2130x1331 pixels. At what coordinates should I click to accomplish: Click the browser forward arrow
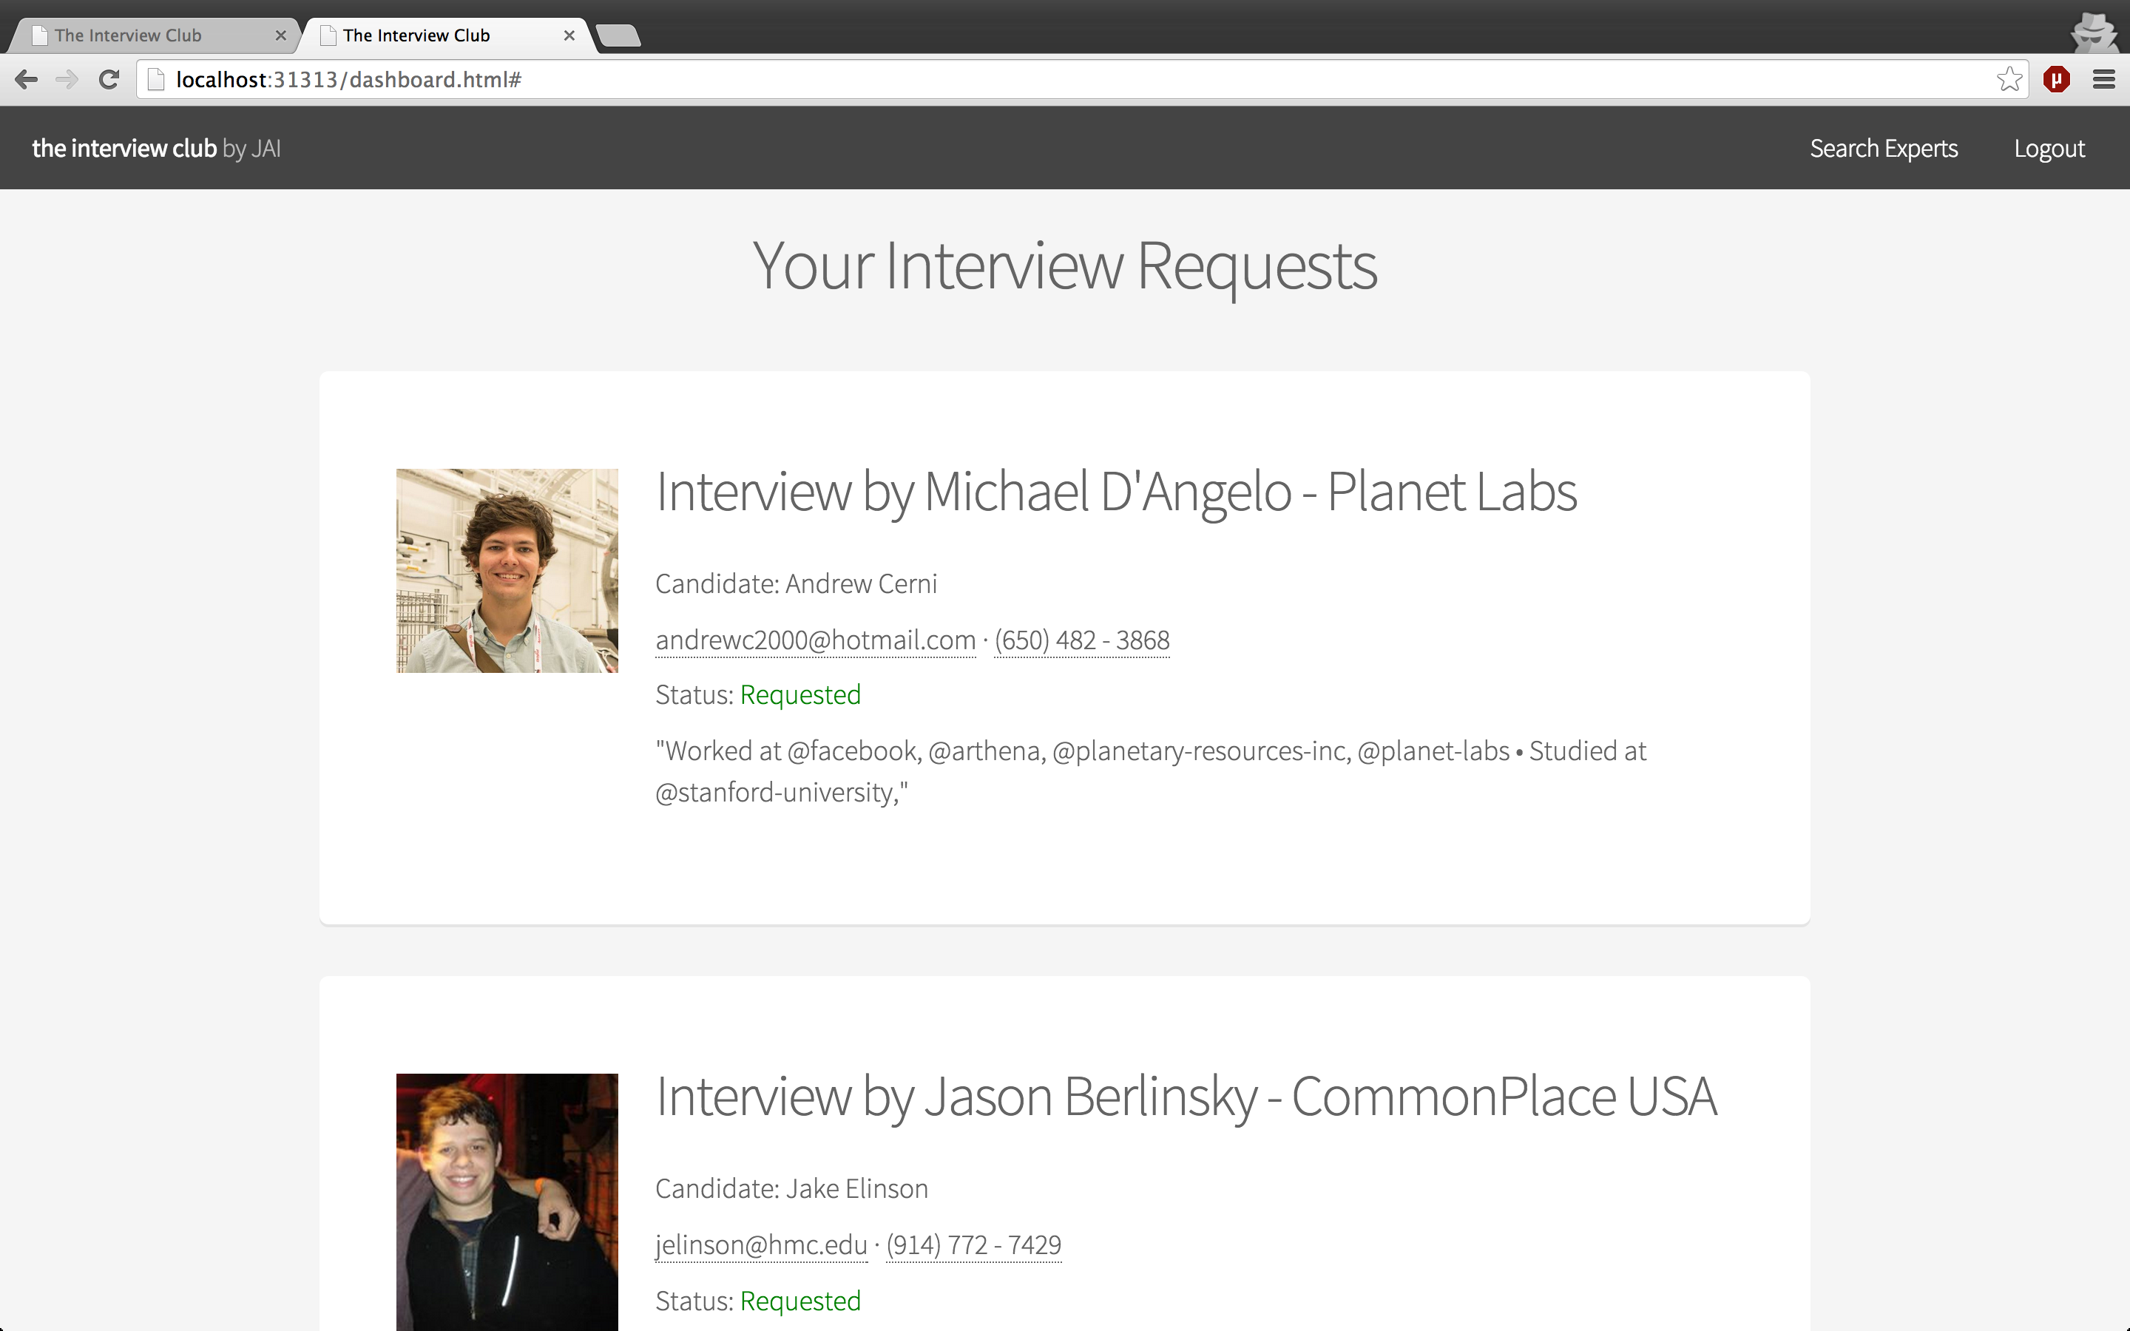point(67,80)
